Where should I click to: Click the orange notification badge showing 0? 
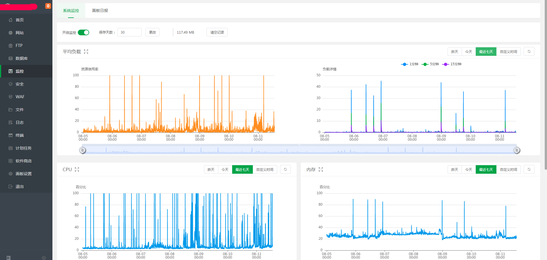(x=48, y=6)
